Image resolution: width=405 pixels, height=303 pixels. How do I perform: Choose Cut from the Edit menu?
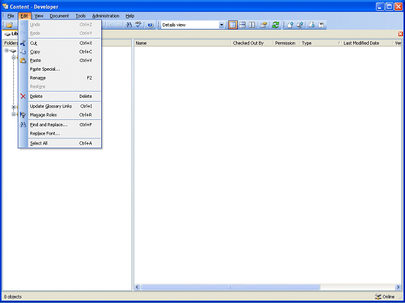tap(60, 44)
